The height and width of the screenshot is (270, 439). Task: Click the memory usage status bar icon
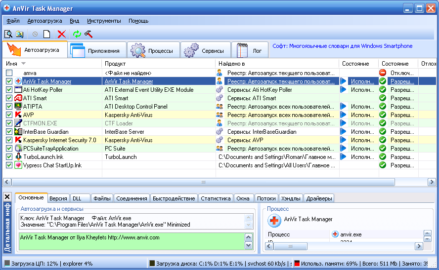coord(297,263)
